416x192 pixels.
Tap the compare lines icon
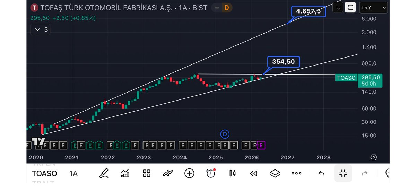tap(168, 173)
